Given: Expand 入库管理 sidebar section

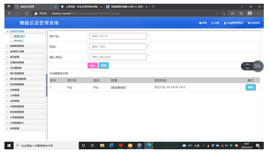Looking at the screenshot, I should point(25,95).
